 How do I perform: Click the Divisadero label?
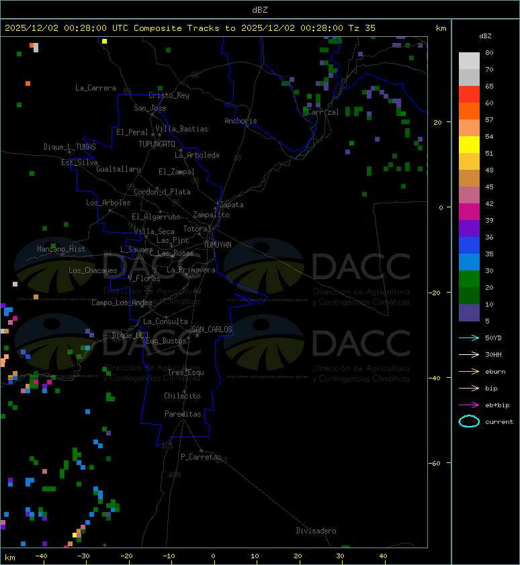(316, 531)
